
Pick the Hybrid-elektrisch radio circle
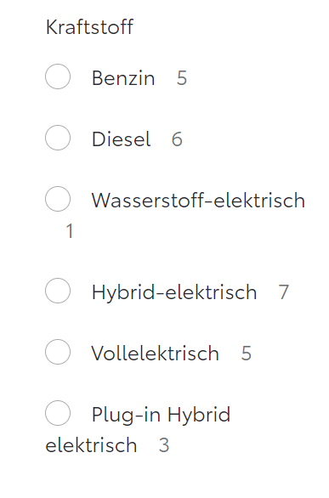[58, 291]
